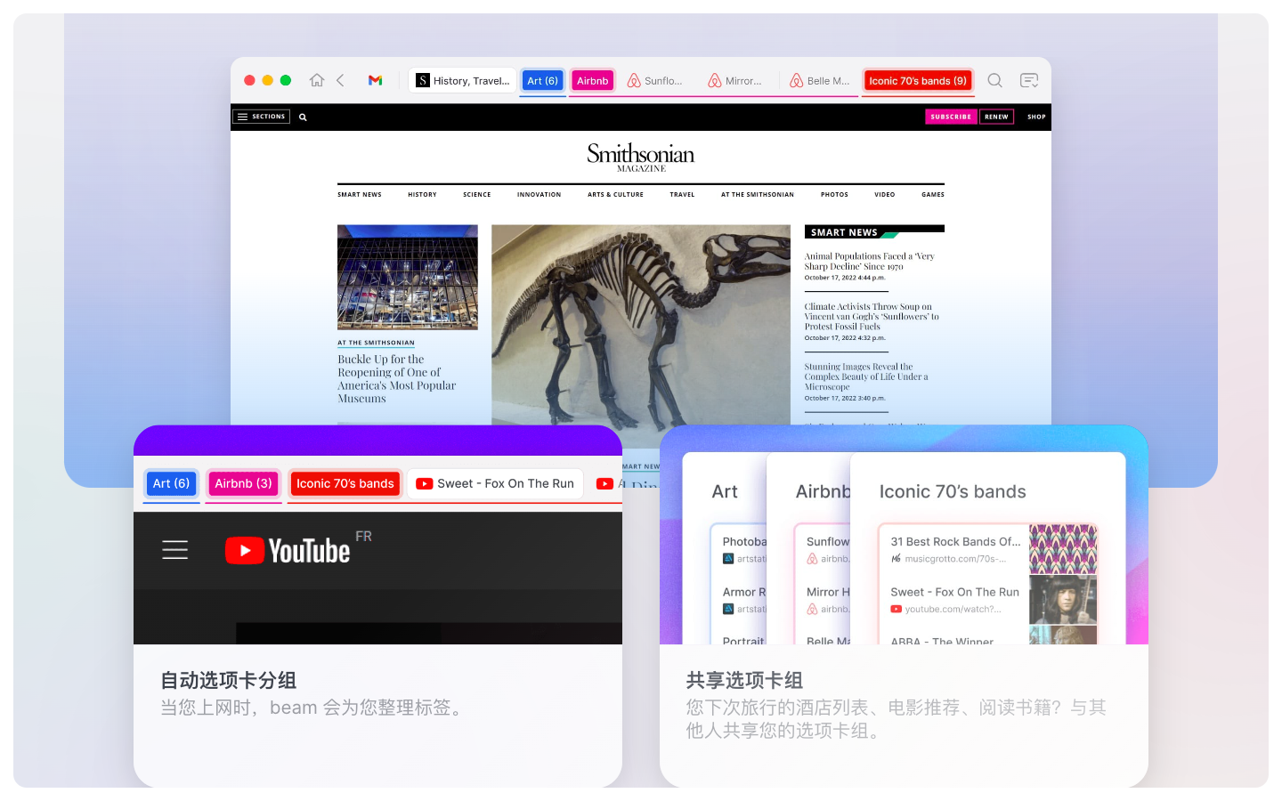Click the 自动选项卡分组 heading
The width and height of the screenshot is (1282, 801).
(x=229, y=681)
